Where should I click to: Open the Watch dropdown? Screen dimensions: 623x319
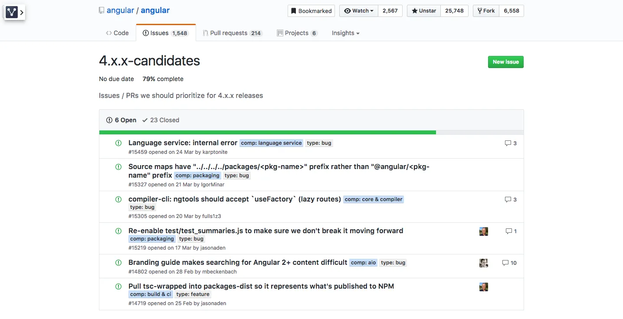[x=359, y=11]
